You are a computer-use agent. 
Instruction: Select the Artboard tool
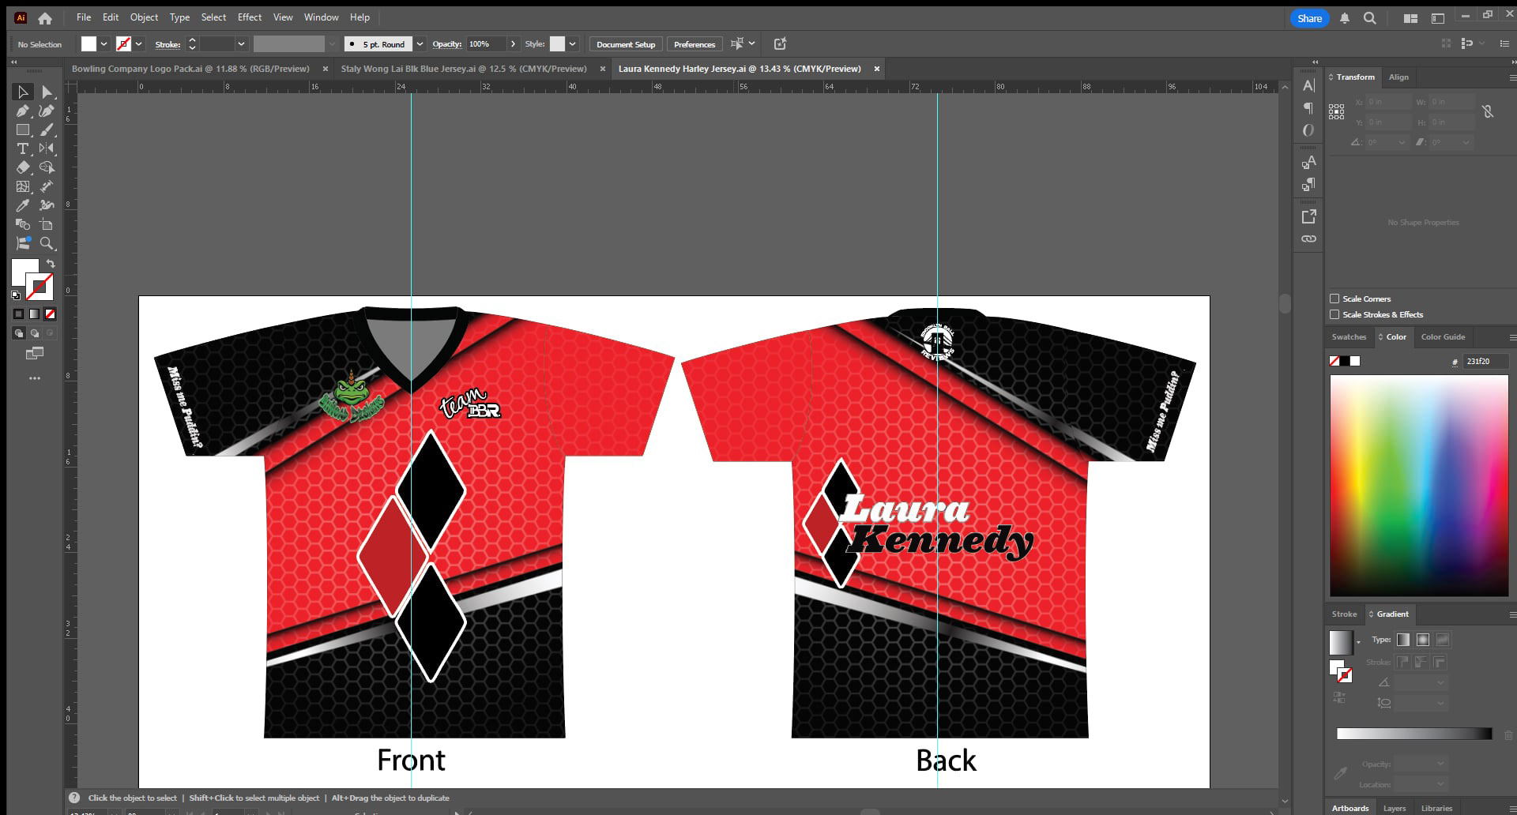point(47,224)
